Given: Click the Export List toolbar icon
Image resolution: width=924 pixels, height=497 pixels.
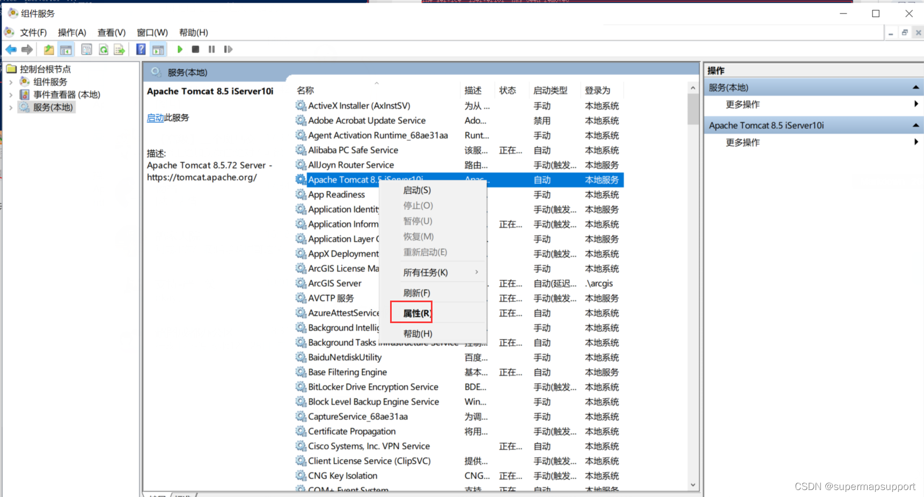Looking at the screenshot, I should click(119, 49).
